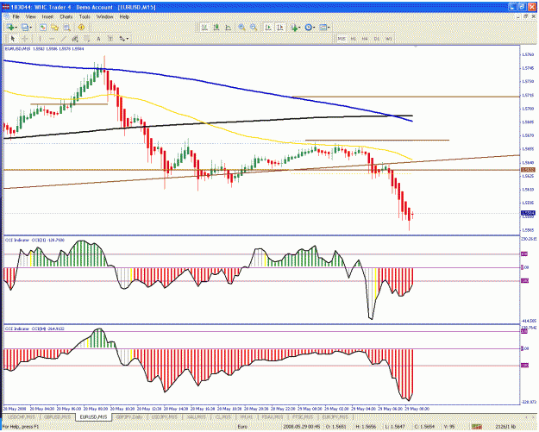Switch to the GBPUSD,M15 chart tab
The image size is (539, 432).
tap(58, 416)
